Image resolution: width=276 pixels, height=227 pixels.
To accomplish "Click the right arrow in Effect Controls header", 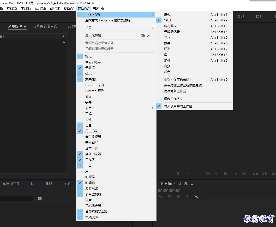I will pyautogui.click(x=63, y=36).
